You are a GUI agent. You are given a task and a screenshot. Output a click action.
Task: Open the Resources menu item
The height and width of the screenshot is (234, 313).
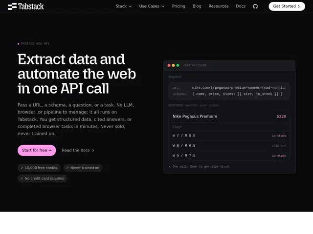(219, 6)
